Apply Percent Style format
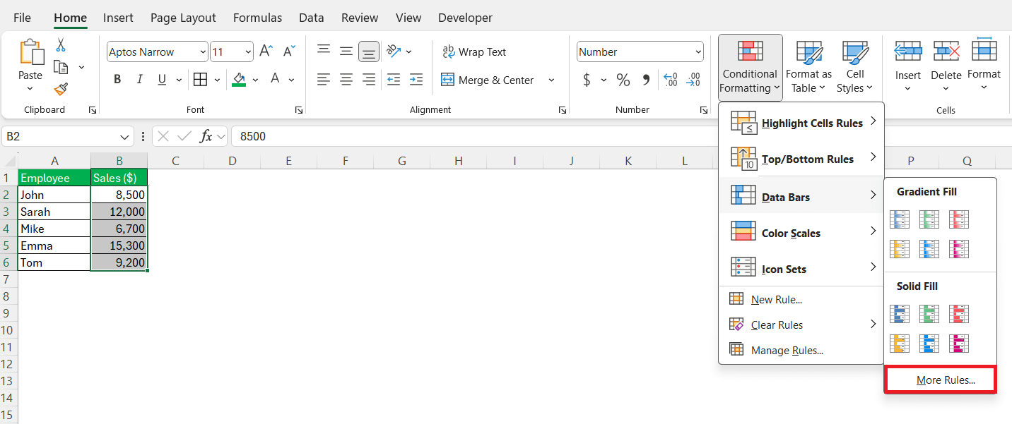The image size is (1012, 424). 623,80
